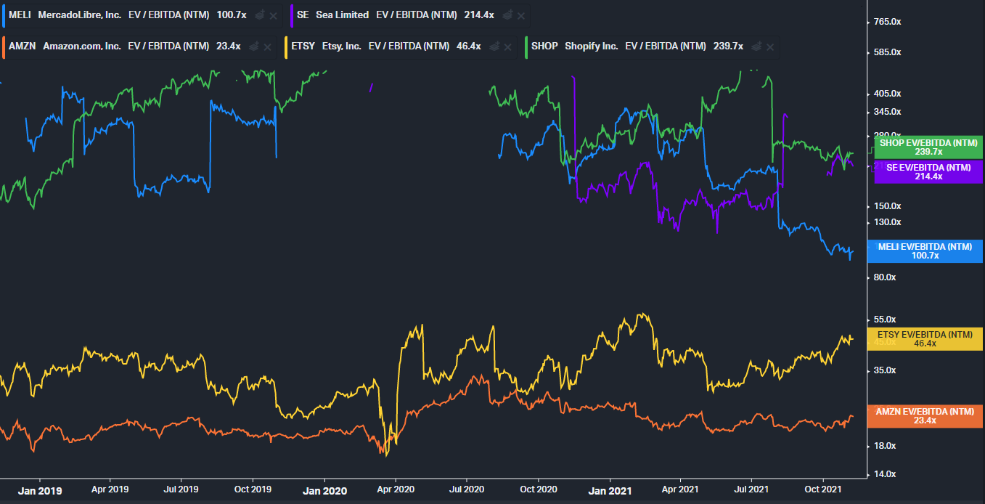Viewport: 985px width, 504px height.
Task: Click the "150.0x" y-axis tick label
Action: pyautogui.click(x=888, y=206)
